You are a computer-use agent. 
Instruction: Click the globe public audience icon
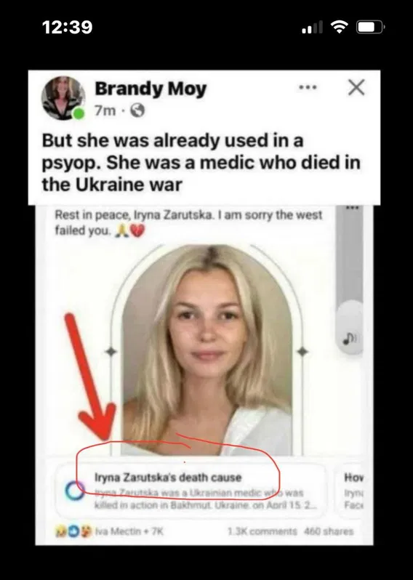pos(137,110)
